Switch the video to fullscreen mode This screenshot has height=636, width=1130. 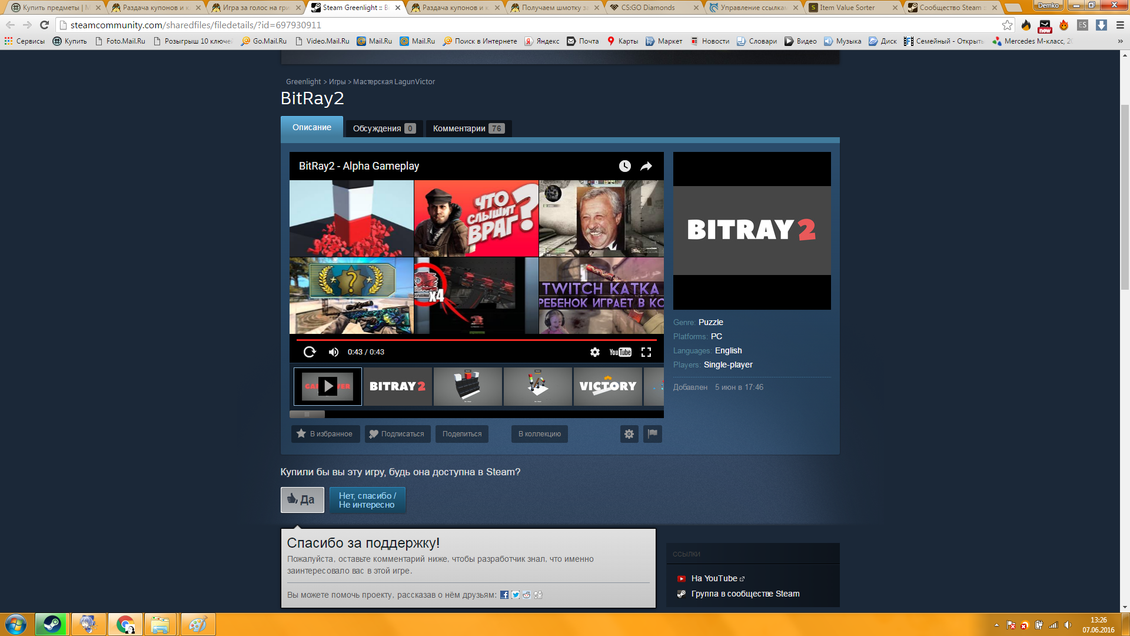[646, 352]
